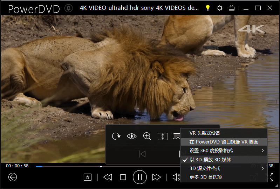Screen dimensions: 280x189
Task: Rewind the video with the double-left arrows
Action: point(108,177)
